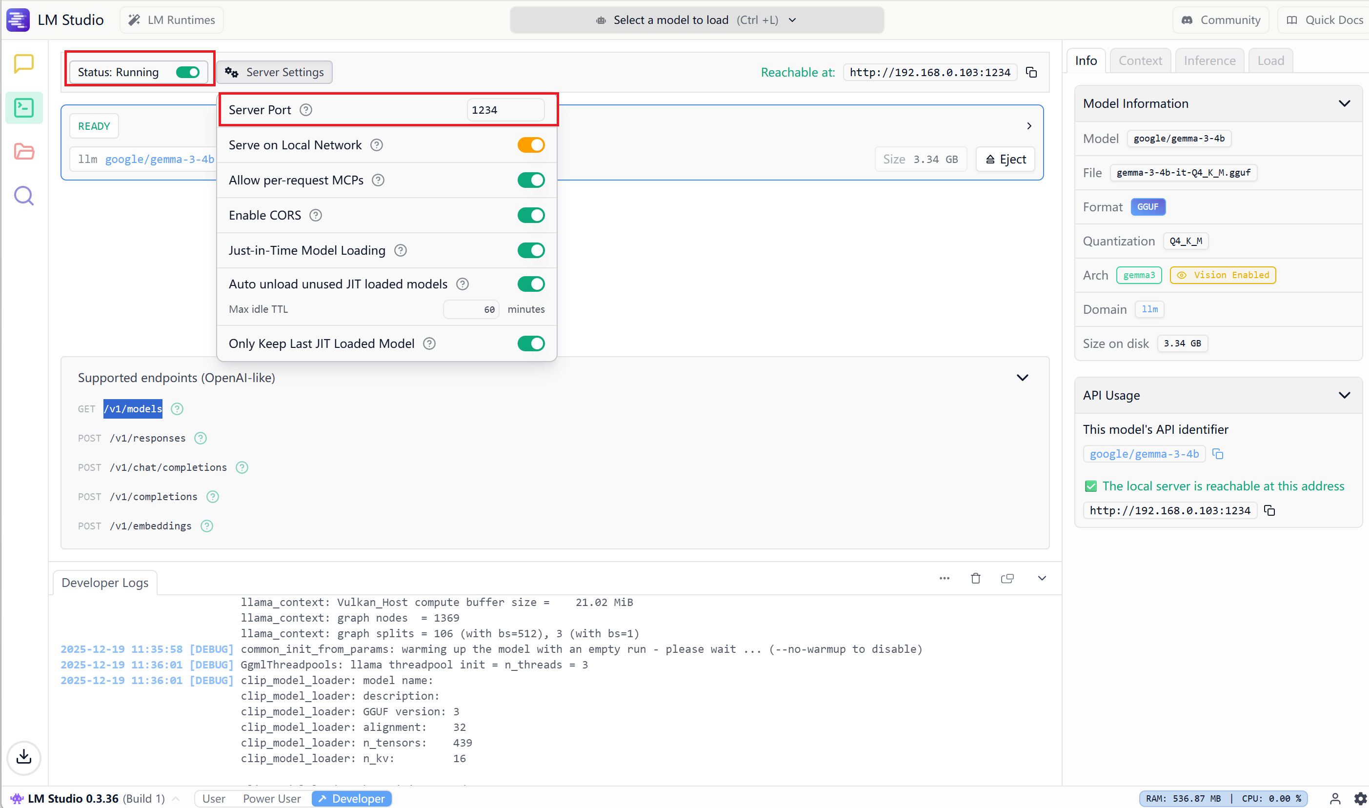Open My Models folder icon

(23, 151)
